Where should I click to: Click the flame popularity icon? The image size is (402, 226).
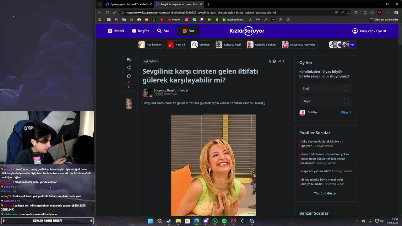click(x=270, y=61)
